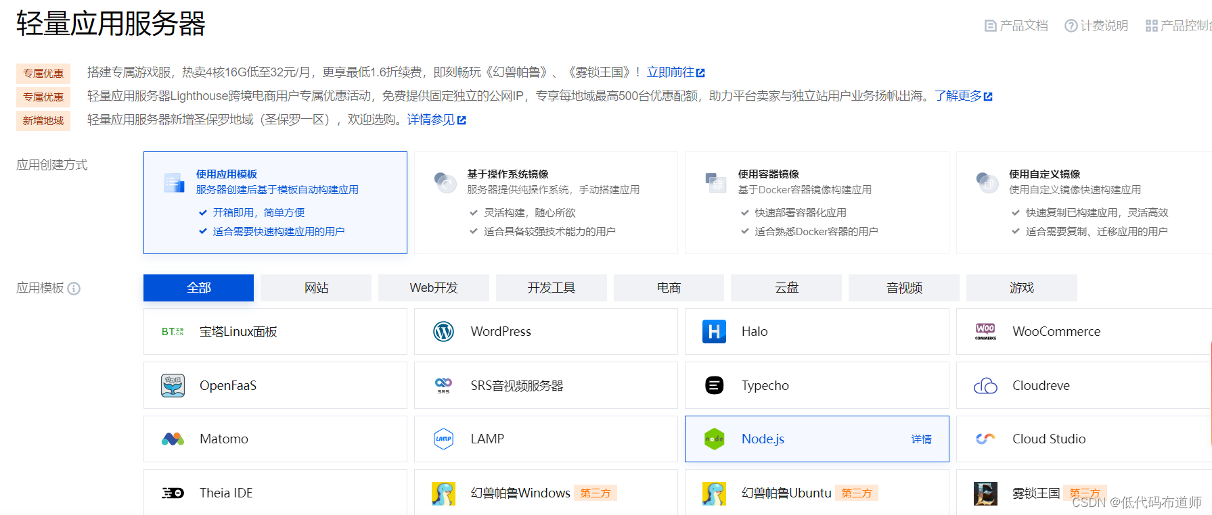This screenshot has width=1212, height=515.
Task: Click the WooCommerce logo icon
Action: coord(985,332)
